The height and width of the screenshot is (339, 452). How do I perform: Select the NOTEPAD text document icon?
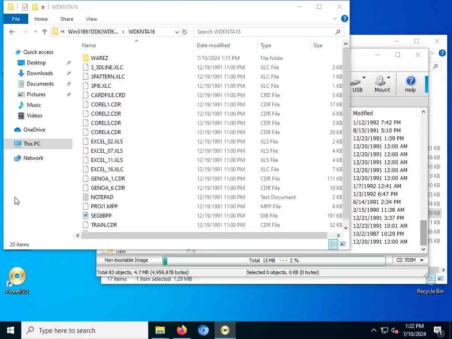85,197
